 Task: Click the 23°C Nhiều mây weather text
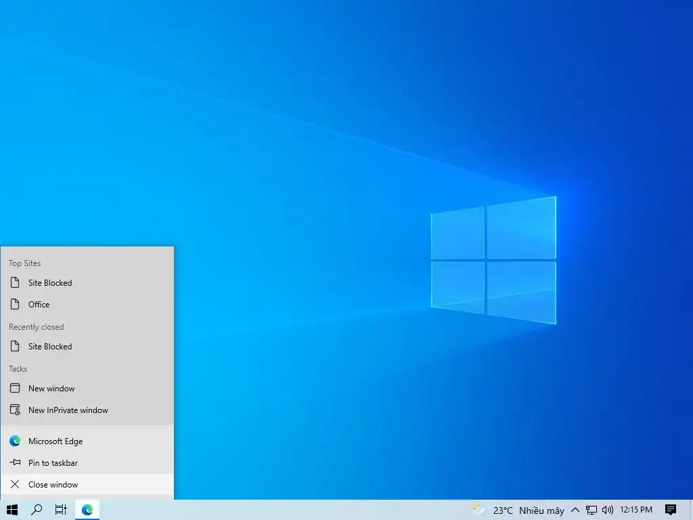pos(529,511)
